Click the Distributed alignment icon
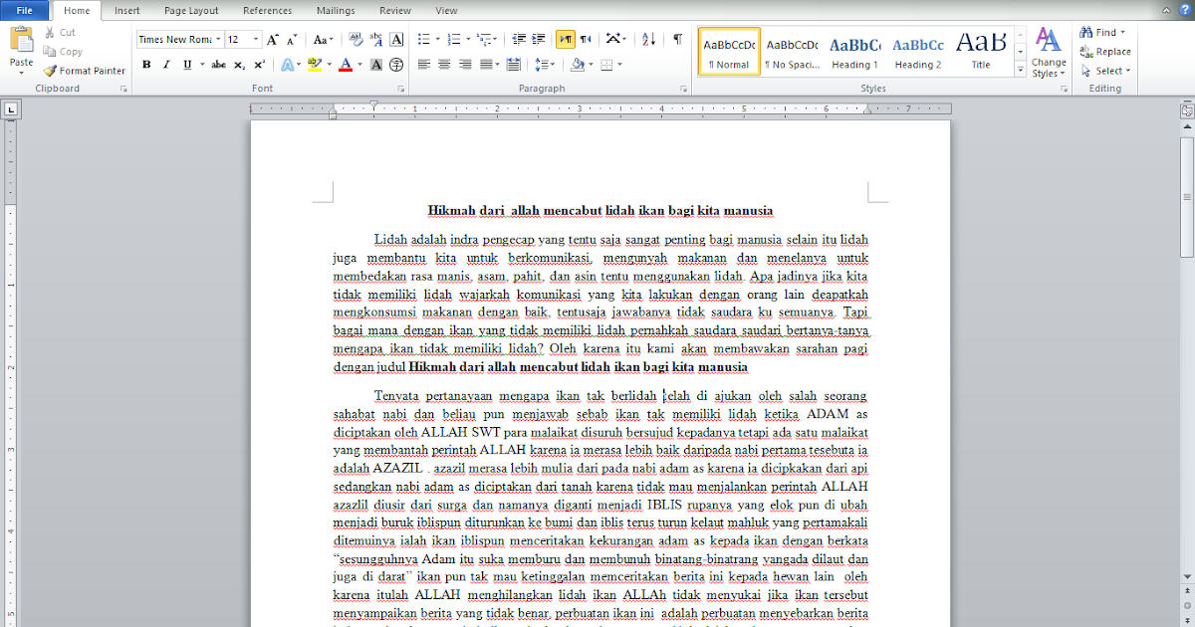The image size is (1195, 627). pyautogui.click(x=513, y=65)
